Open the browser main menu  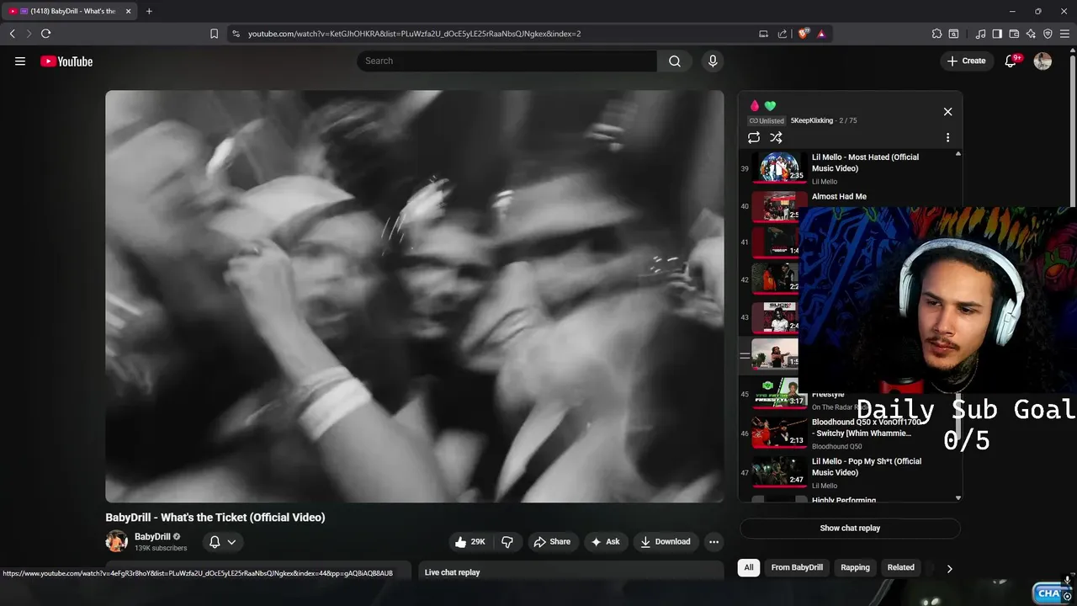click(x=1064, y=34)
